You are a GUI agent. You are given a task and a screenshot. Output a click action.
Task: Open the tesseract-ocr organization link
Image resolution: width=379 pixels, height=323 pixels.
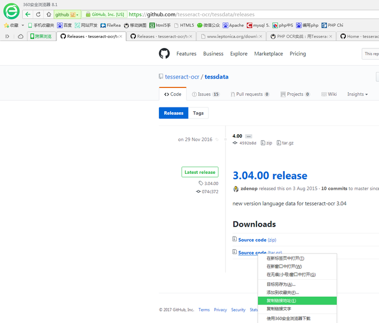click(182, 77)
